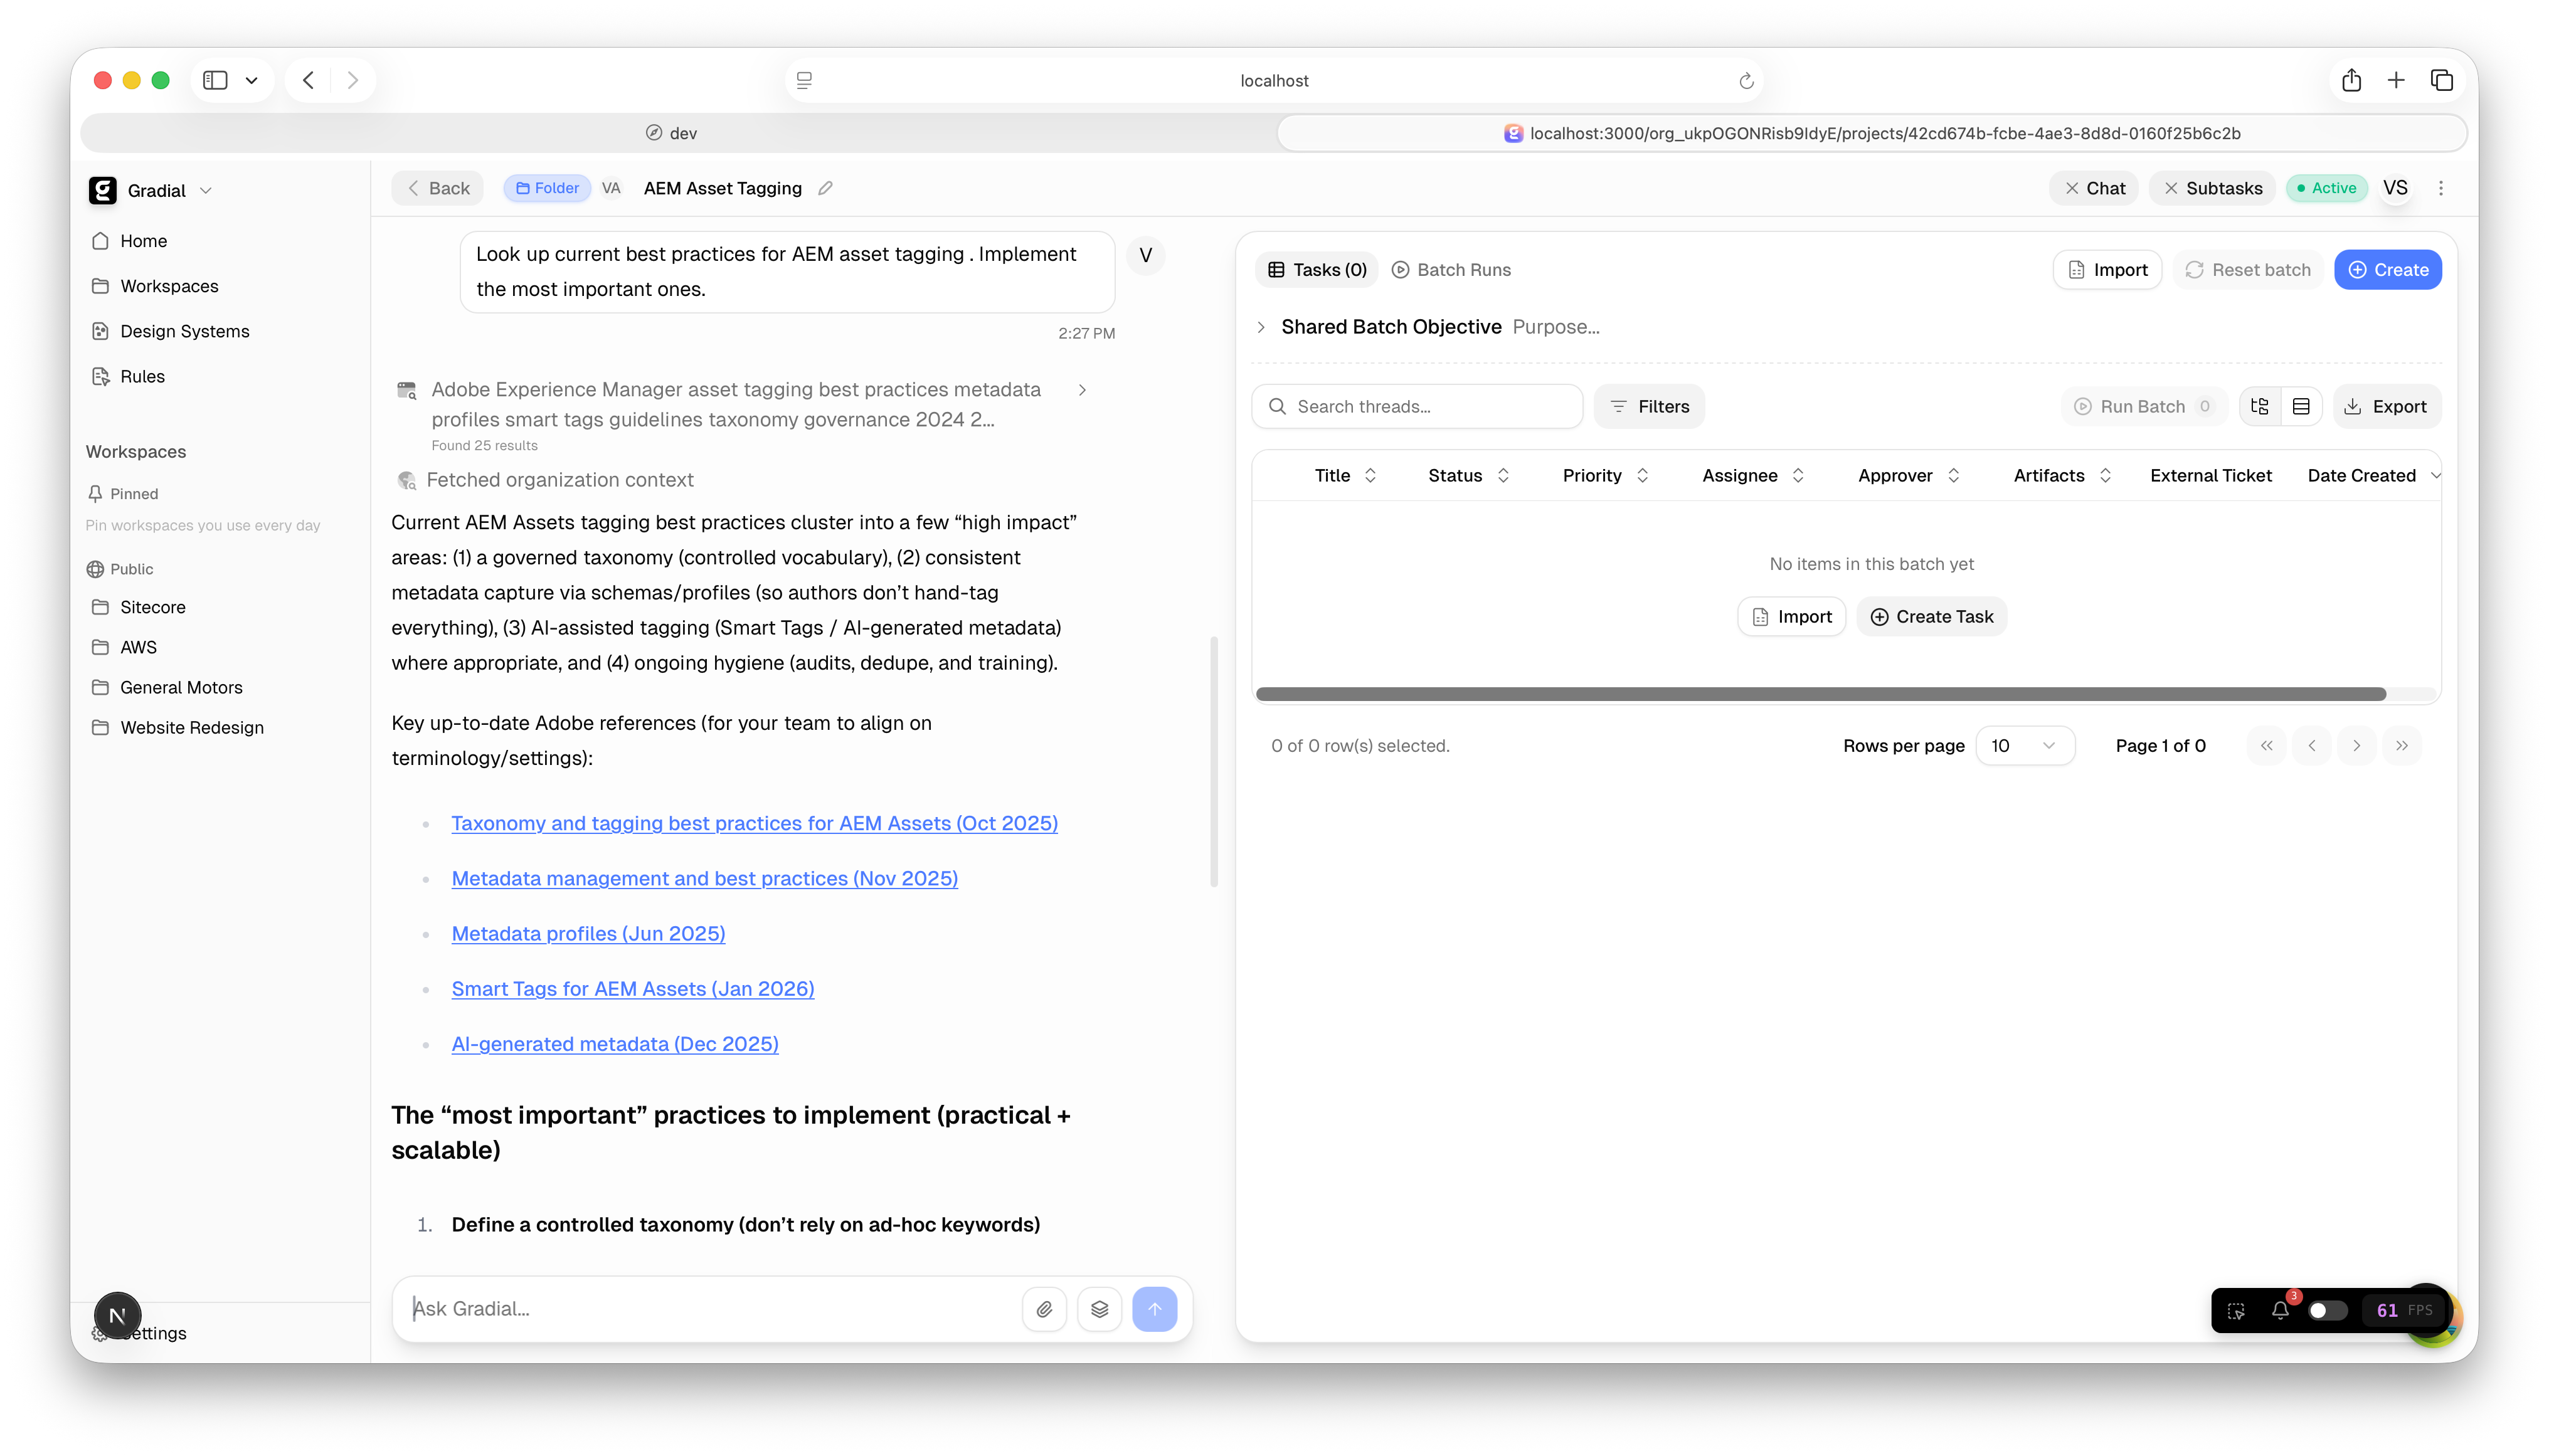This screenshot has width=2549, height=1456.
Task: Click the layers icon beside the attachment icon
Action: click(1100, 1308)
